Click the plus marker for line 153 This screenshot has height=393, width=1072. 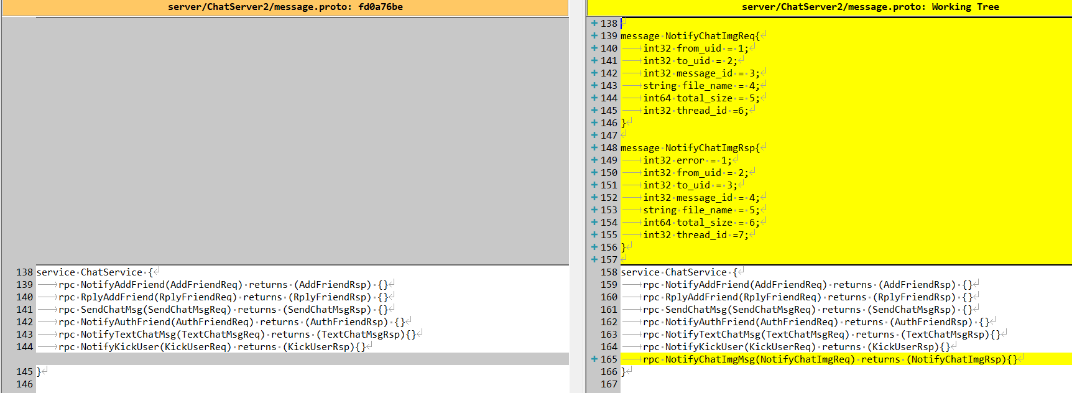594,210
